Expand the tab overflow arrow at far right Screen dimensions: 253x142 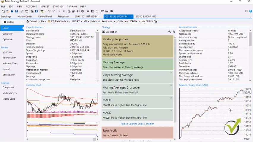[x=250, y=17]
